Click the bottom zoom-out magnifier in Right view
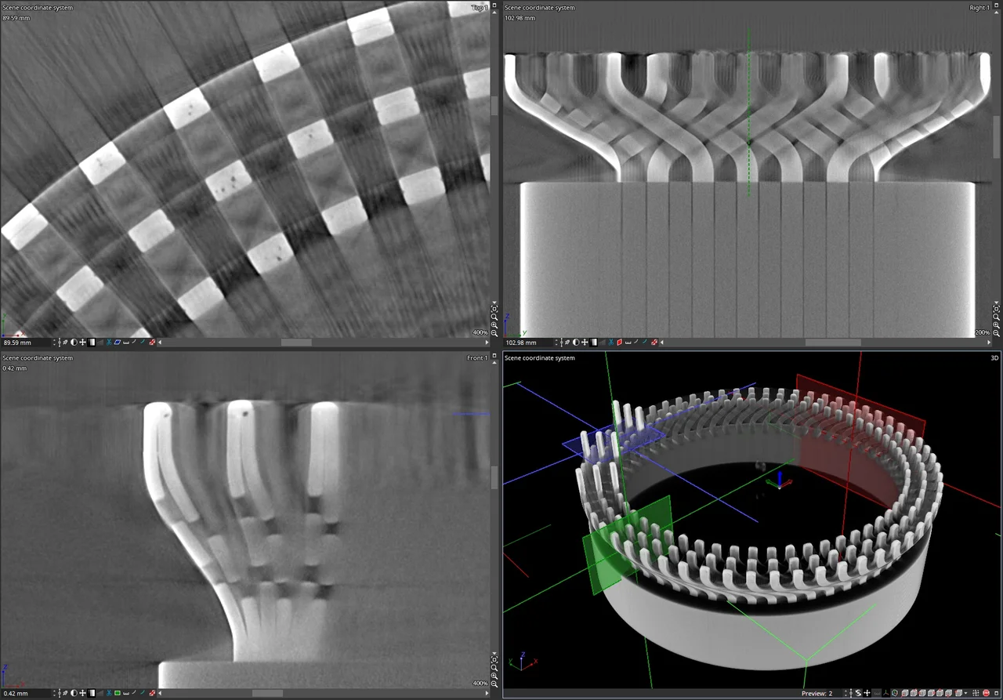 (997, 333)
